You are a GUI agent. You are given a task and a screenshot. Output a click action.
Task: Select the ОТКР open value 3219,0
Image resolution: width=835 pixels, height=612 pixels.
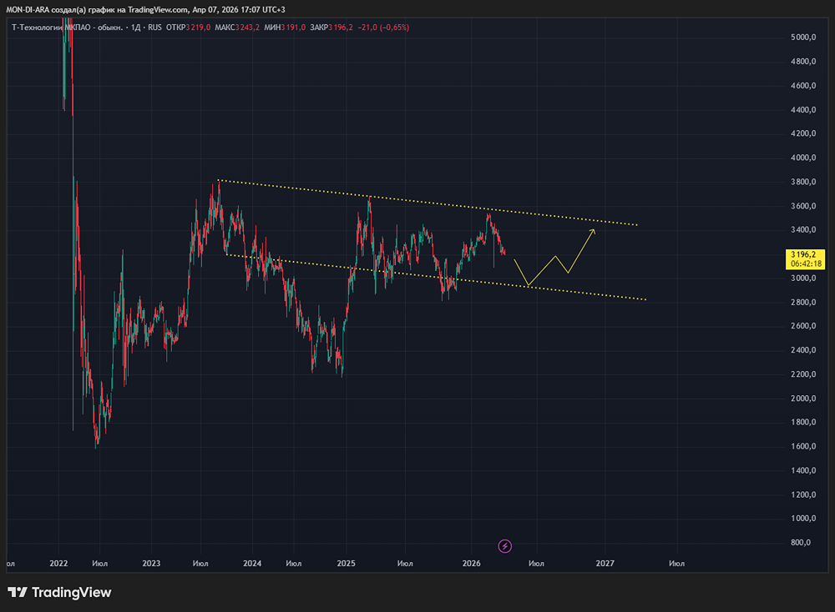pos(198,28)
